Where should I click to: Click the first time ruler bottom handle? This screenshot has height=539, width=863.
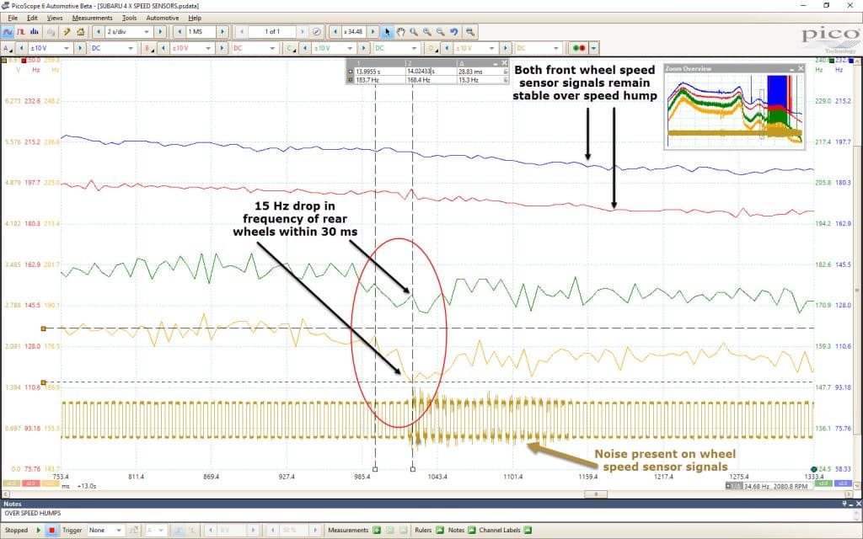click(x=375, y=469)
